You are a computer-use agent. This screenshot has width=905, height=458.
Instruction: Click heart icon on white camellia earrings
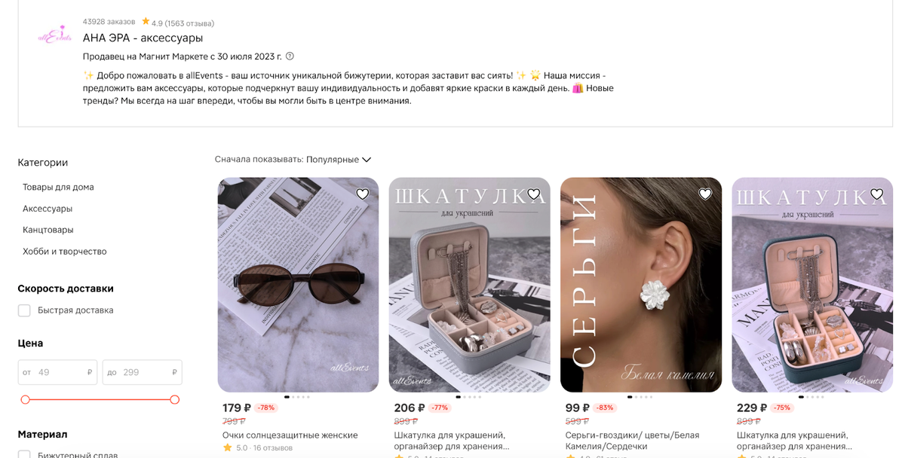[x=705, y=194]
